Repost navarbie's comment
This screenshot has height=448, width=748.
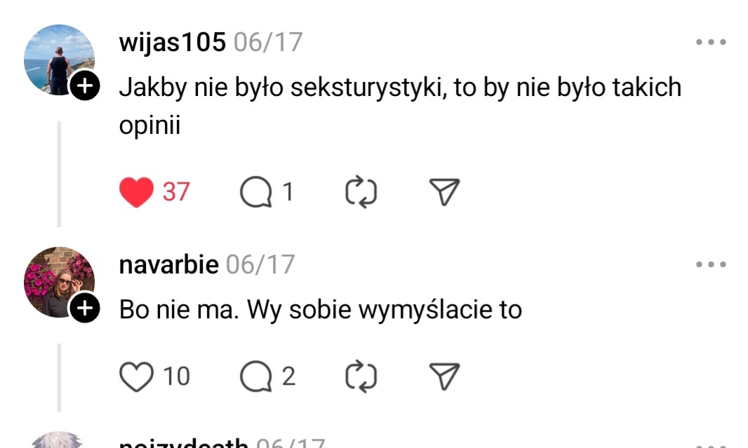tap(361, 377)
